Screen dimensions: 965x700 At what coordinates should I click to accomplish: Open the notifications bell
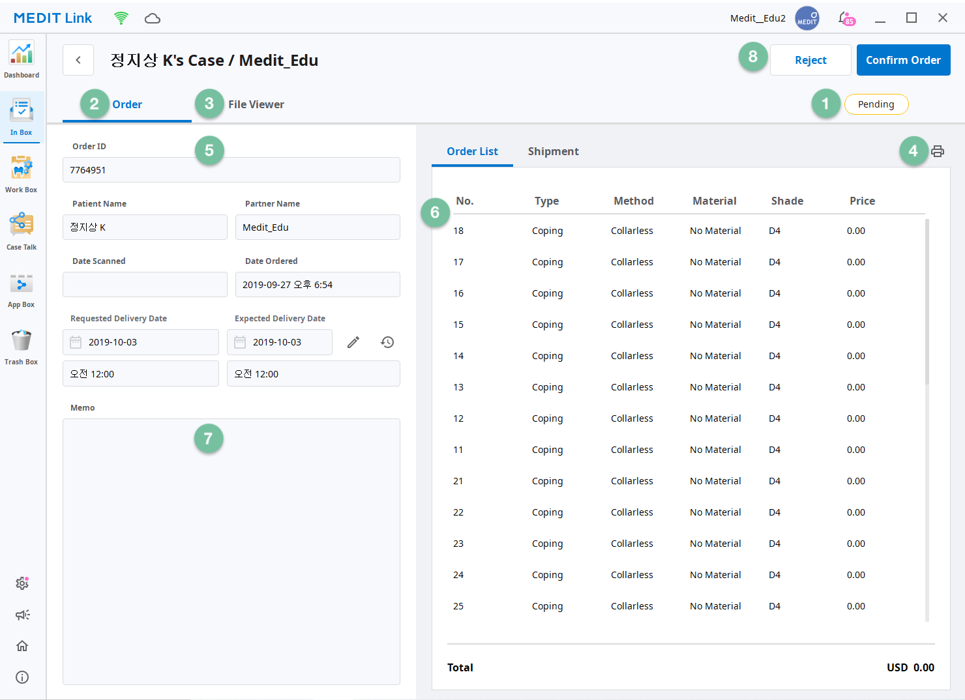(846, 18)
